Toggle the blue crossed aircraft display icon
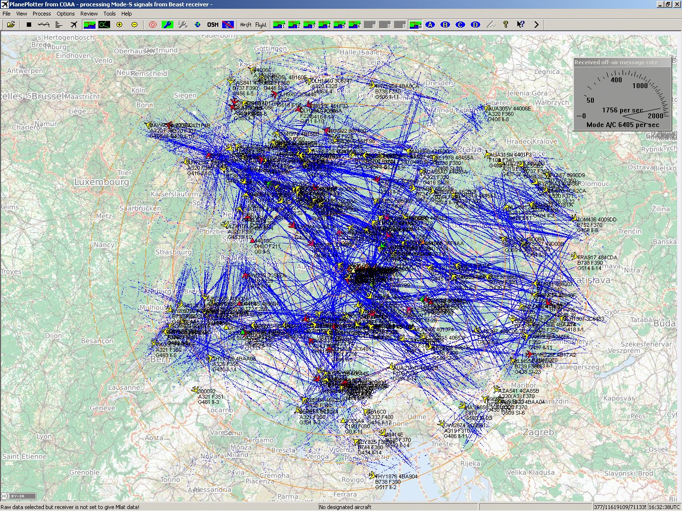Viewport: 682px width, 511px height. pyautogui.click(x=227, y=24)
